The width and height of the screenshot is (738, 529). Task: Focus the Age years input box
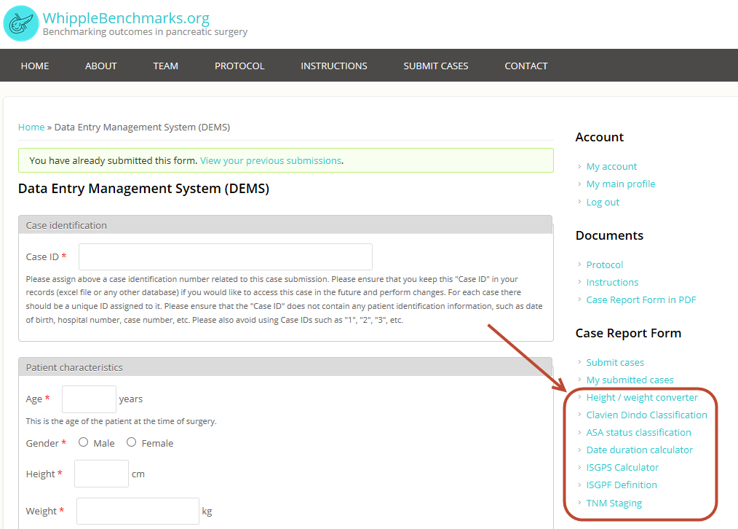point(89,399)
